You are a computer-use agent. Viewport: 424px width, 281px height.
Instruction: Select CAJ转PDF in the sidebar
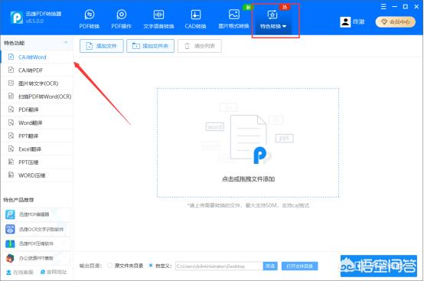[37, 70]
